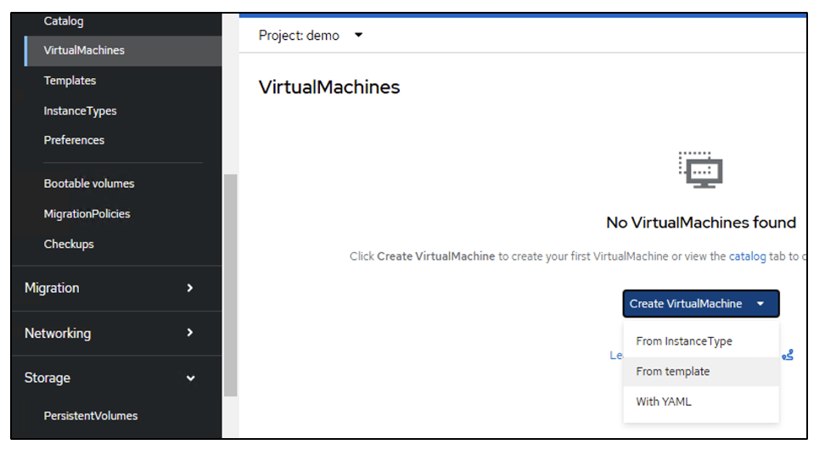Image resolution: width=825 pixels, height=450 pixels.
Task: Expand the Networking navigation section
Action: [109, 333]
